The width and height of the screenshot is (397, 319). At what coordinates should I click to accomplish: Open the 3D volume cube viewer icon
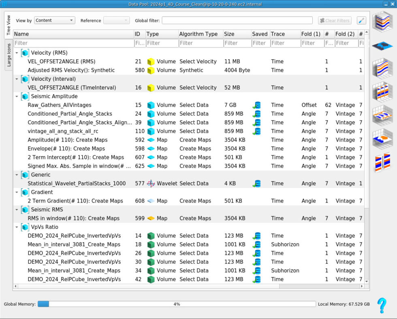[x=382, y=22]
